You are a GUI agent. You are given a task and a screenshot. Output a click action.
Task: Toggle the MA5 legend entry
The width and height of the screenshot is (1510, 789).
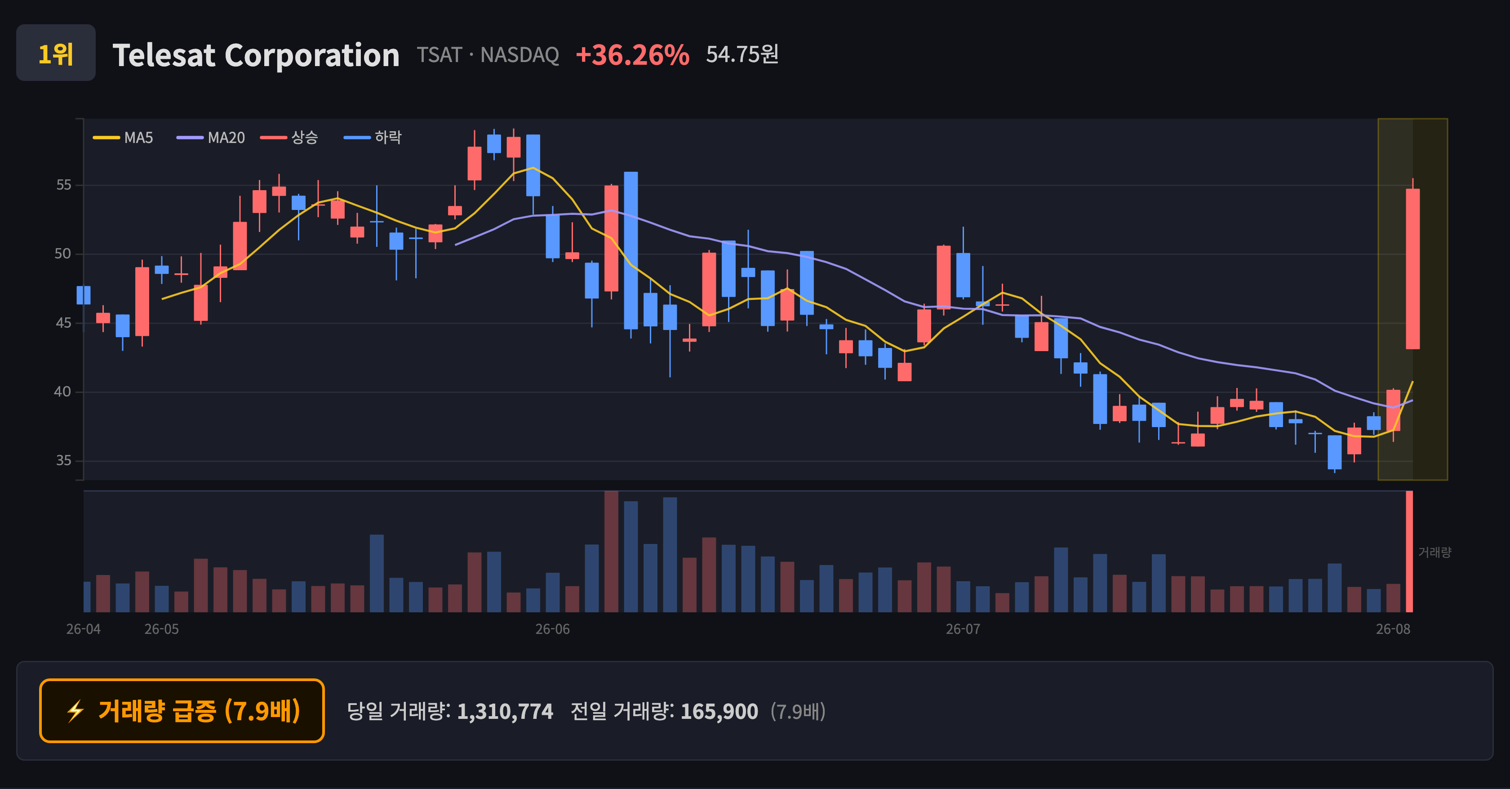coord(123,138)
